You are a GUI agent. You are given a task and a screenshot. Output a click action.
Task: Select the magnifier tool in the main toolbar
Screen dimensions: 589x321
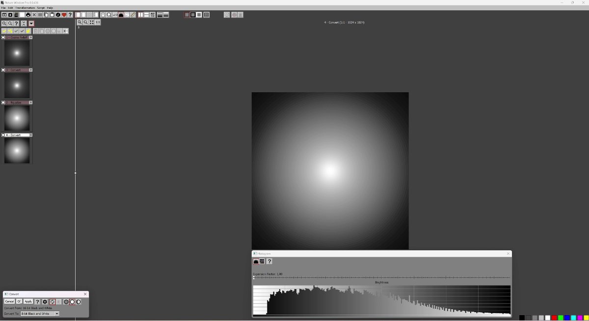(x=109, y=15)
